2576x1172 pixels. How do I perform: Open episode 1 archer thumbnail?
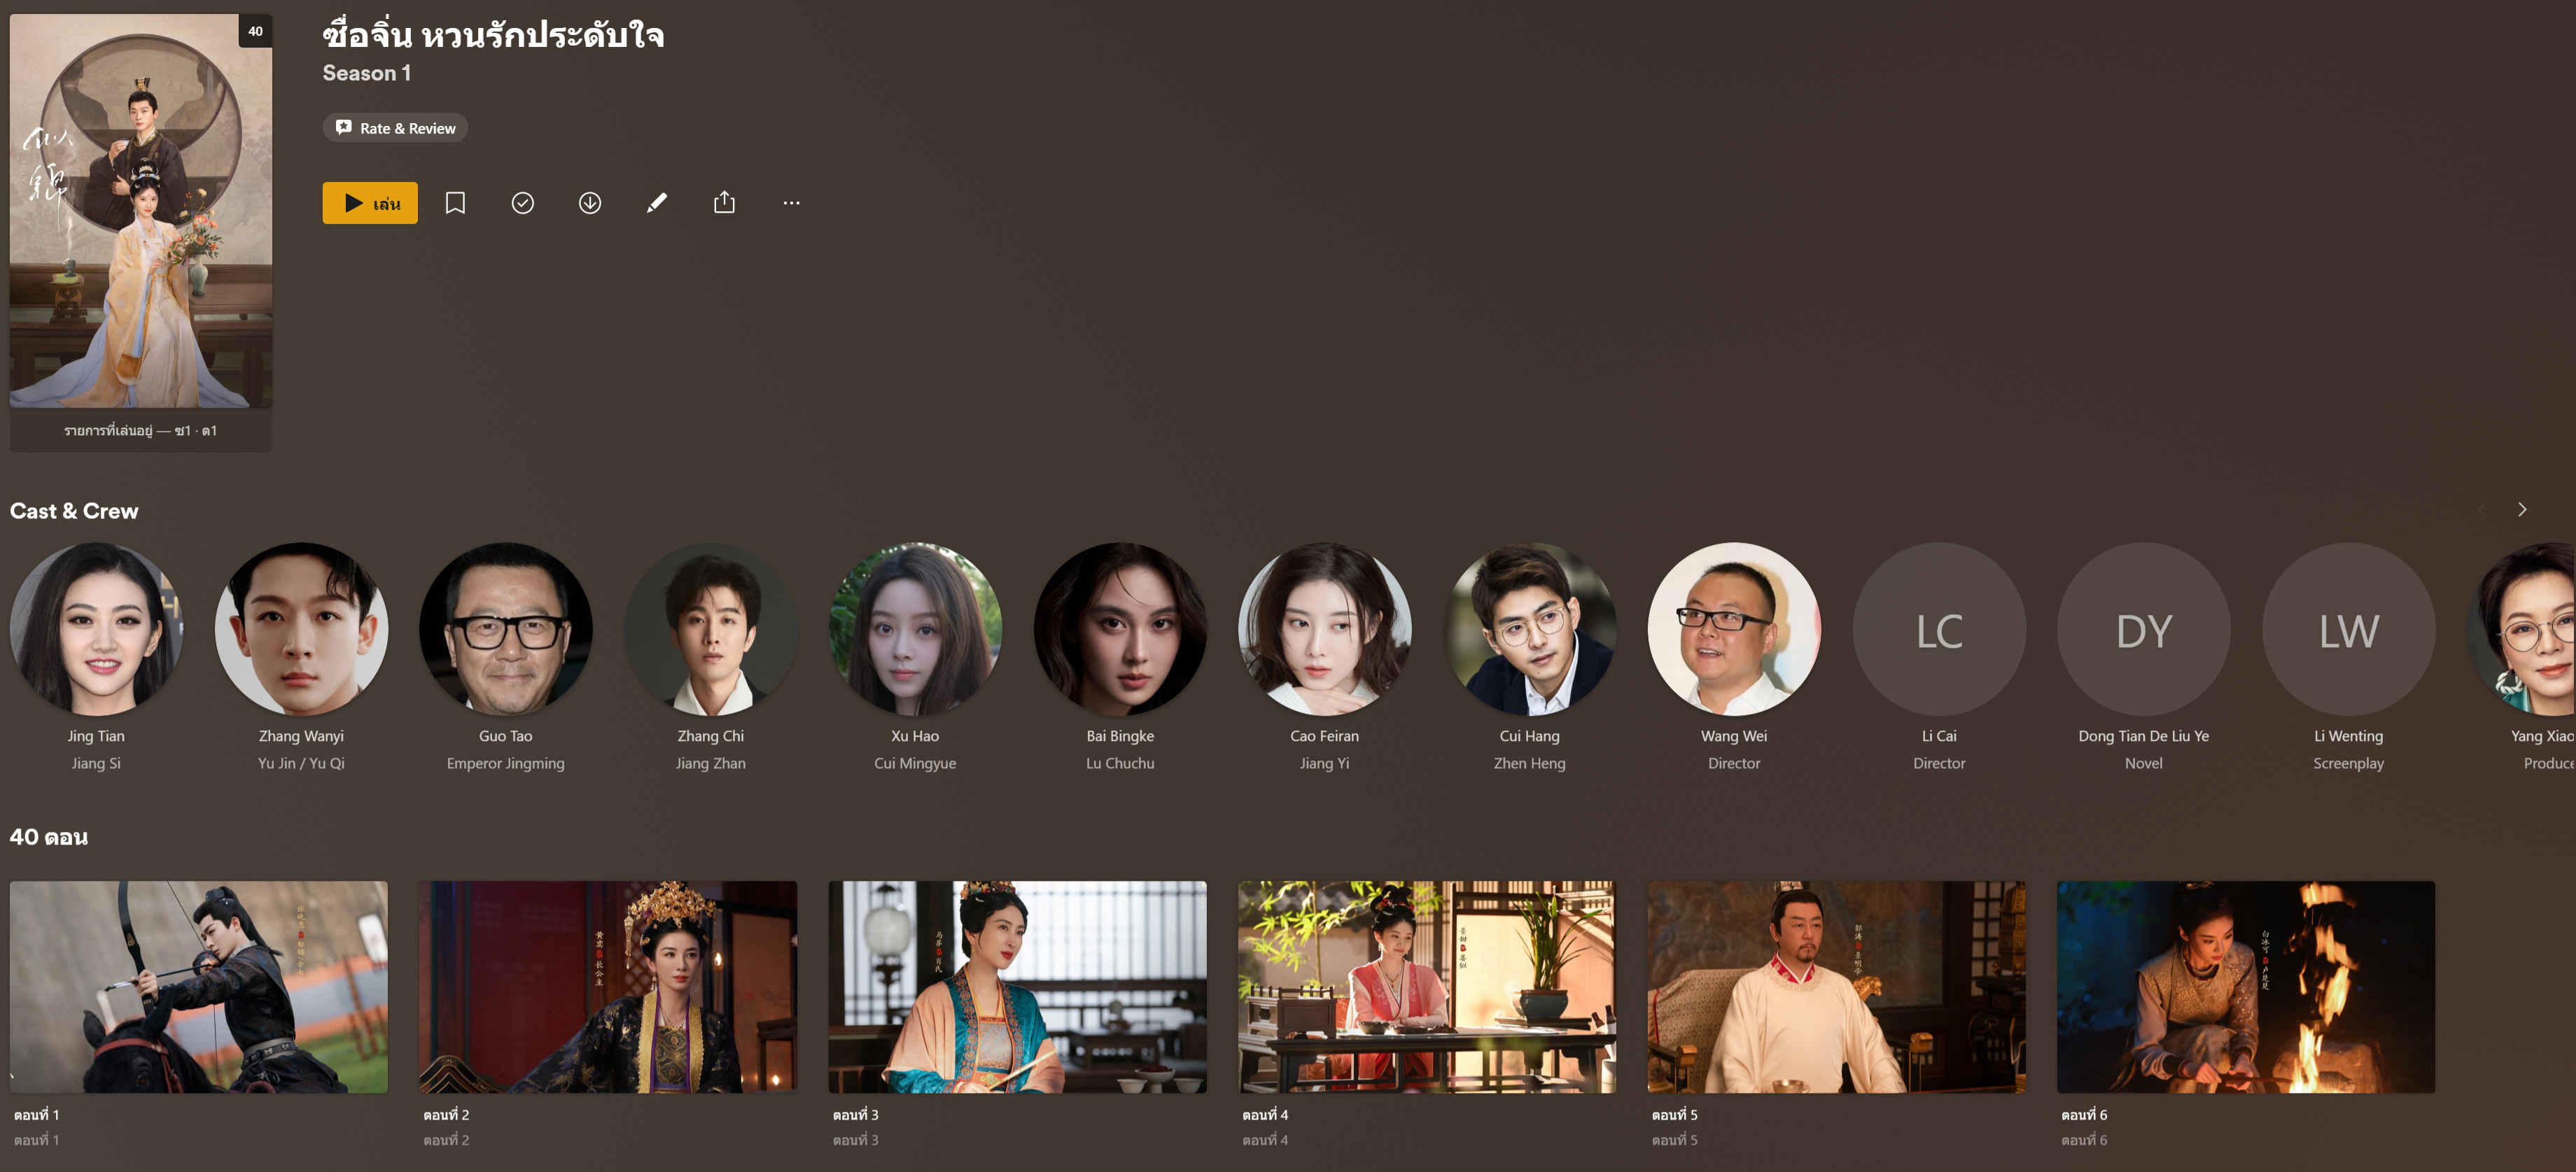pyautogui.click(x=199, y=986)
